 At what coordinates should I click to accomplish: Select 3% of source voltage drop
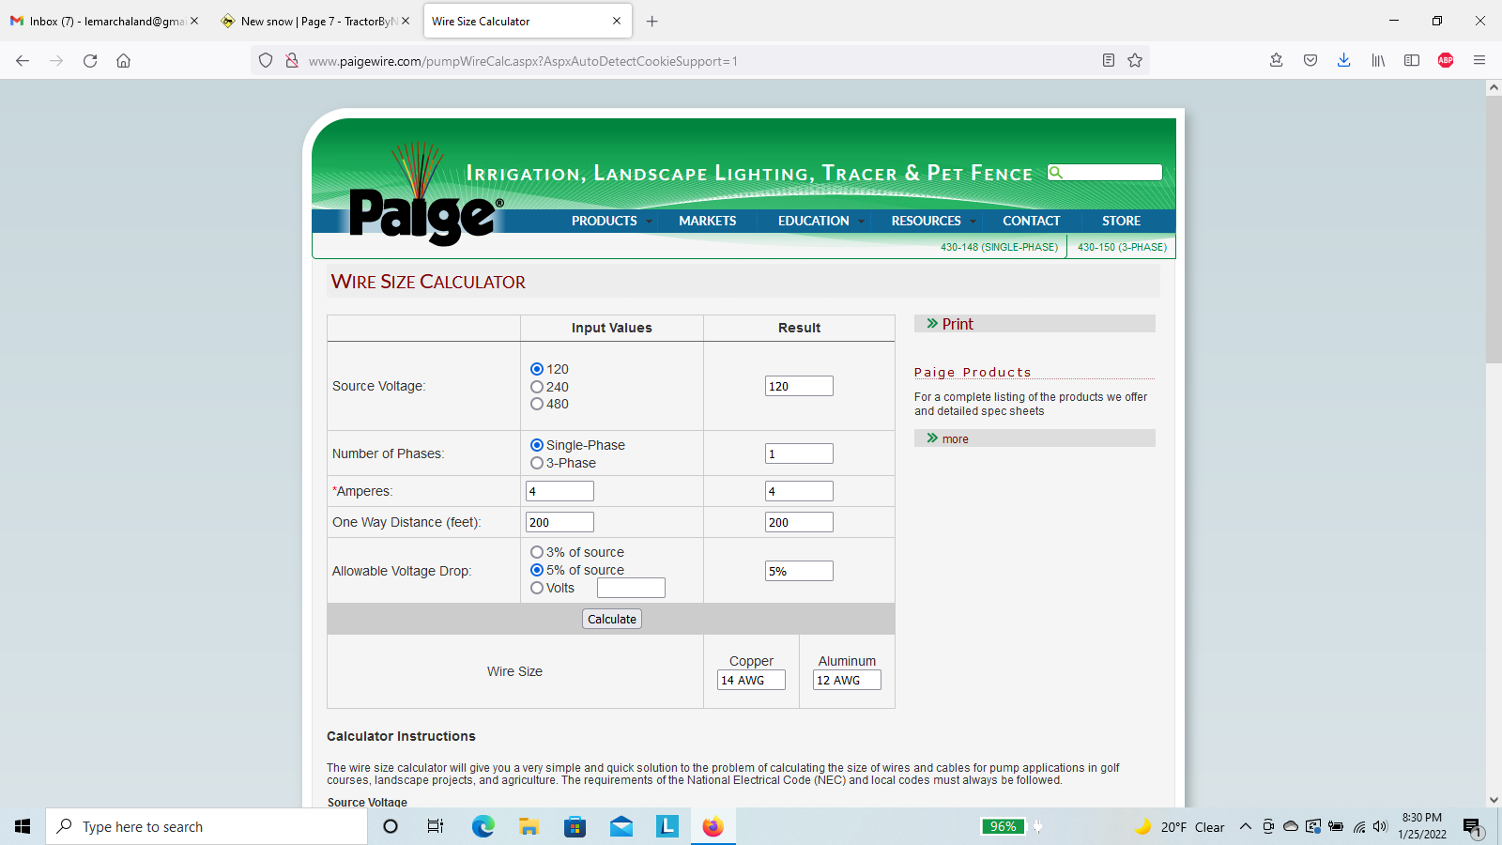click(537, 552)
